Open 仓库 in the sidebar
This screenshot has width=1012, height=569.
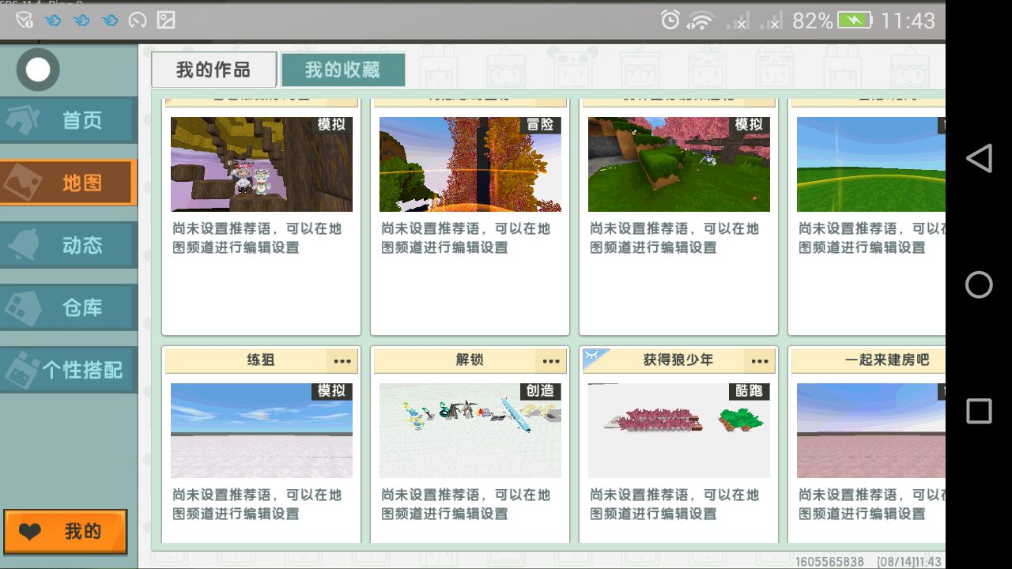(69, 307)
